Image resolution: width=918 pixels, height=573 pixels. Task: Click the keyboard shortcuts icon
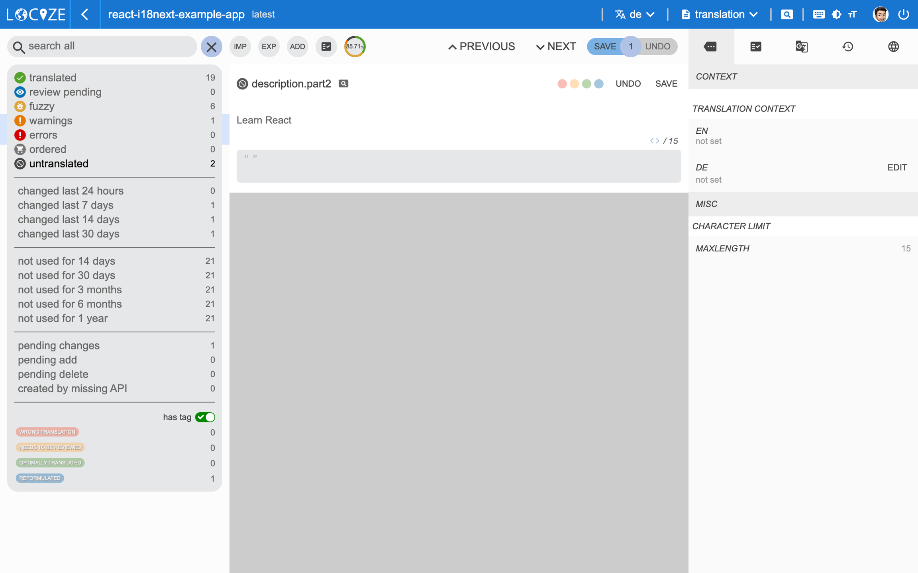coord(818,14)
